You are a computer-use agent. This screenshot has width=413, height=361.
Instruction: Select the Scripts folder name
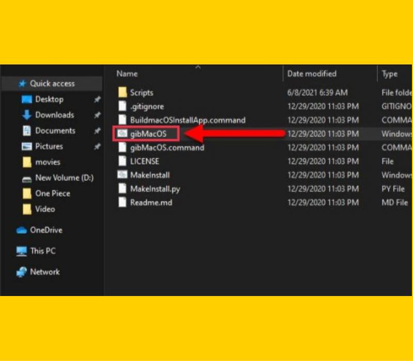(x=141, y=93)
